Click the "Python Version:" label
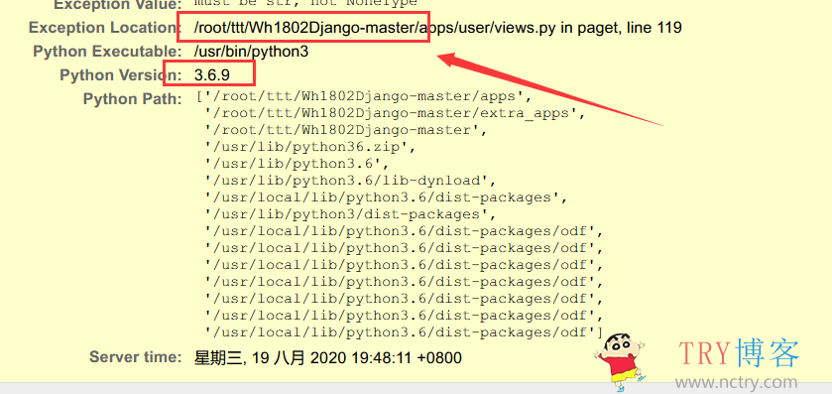Image resolution: width=832 pixels, height=394 pixels. click(120, 74)
